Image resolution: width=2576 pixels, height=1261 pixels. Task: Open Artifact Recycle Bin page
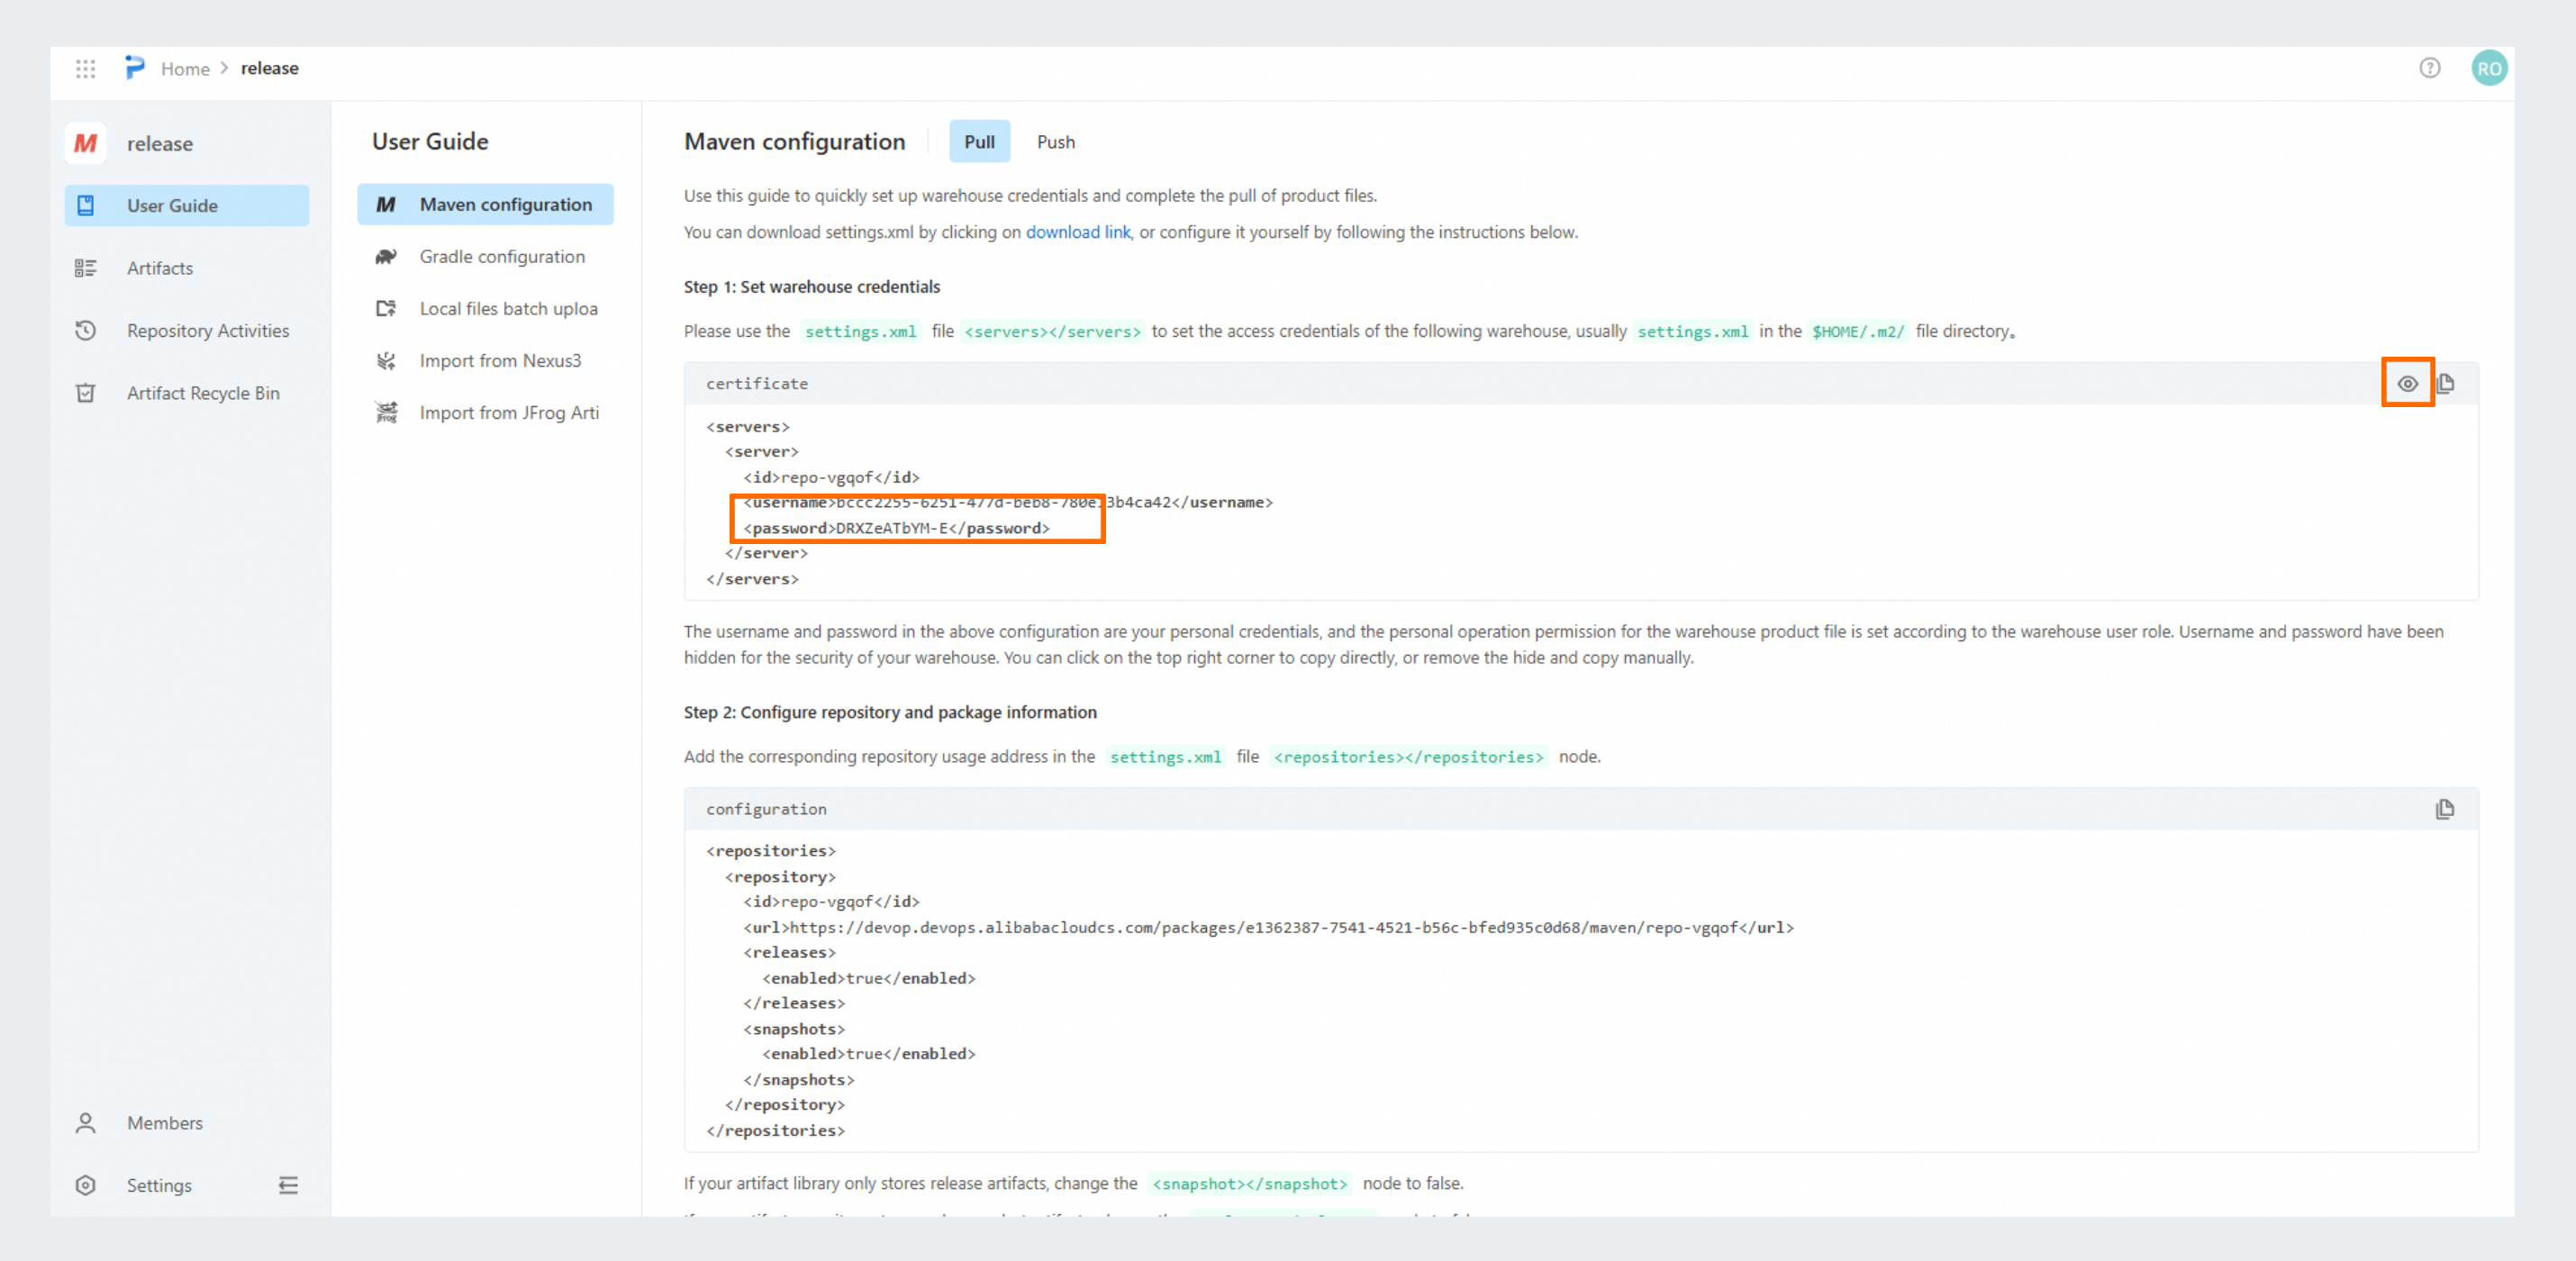tap(202, 393)
